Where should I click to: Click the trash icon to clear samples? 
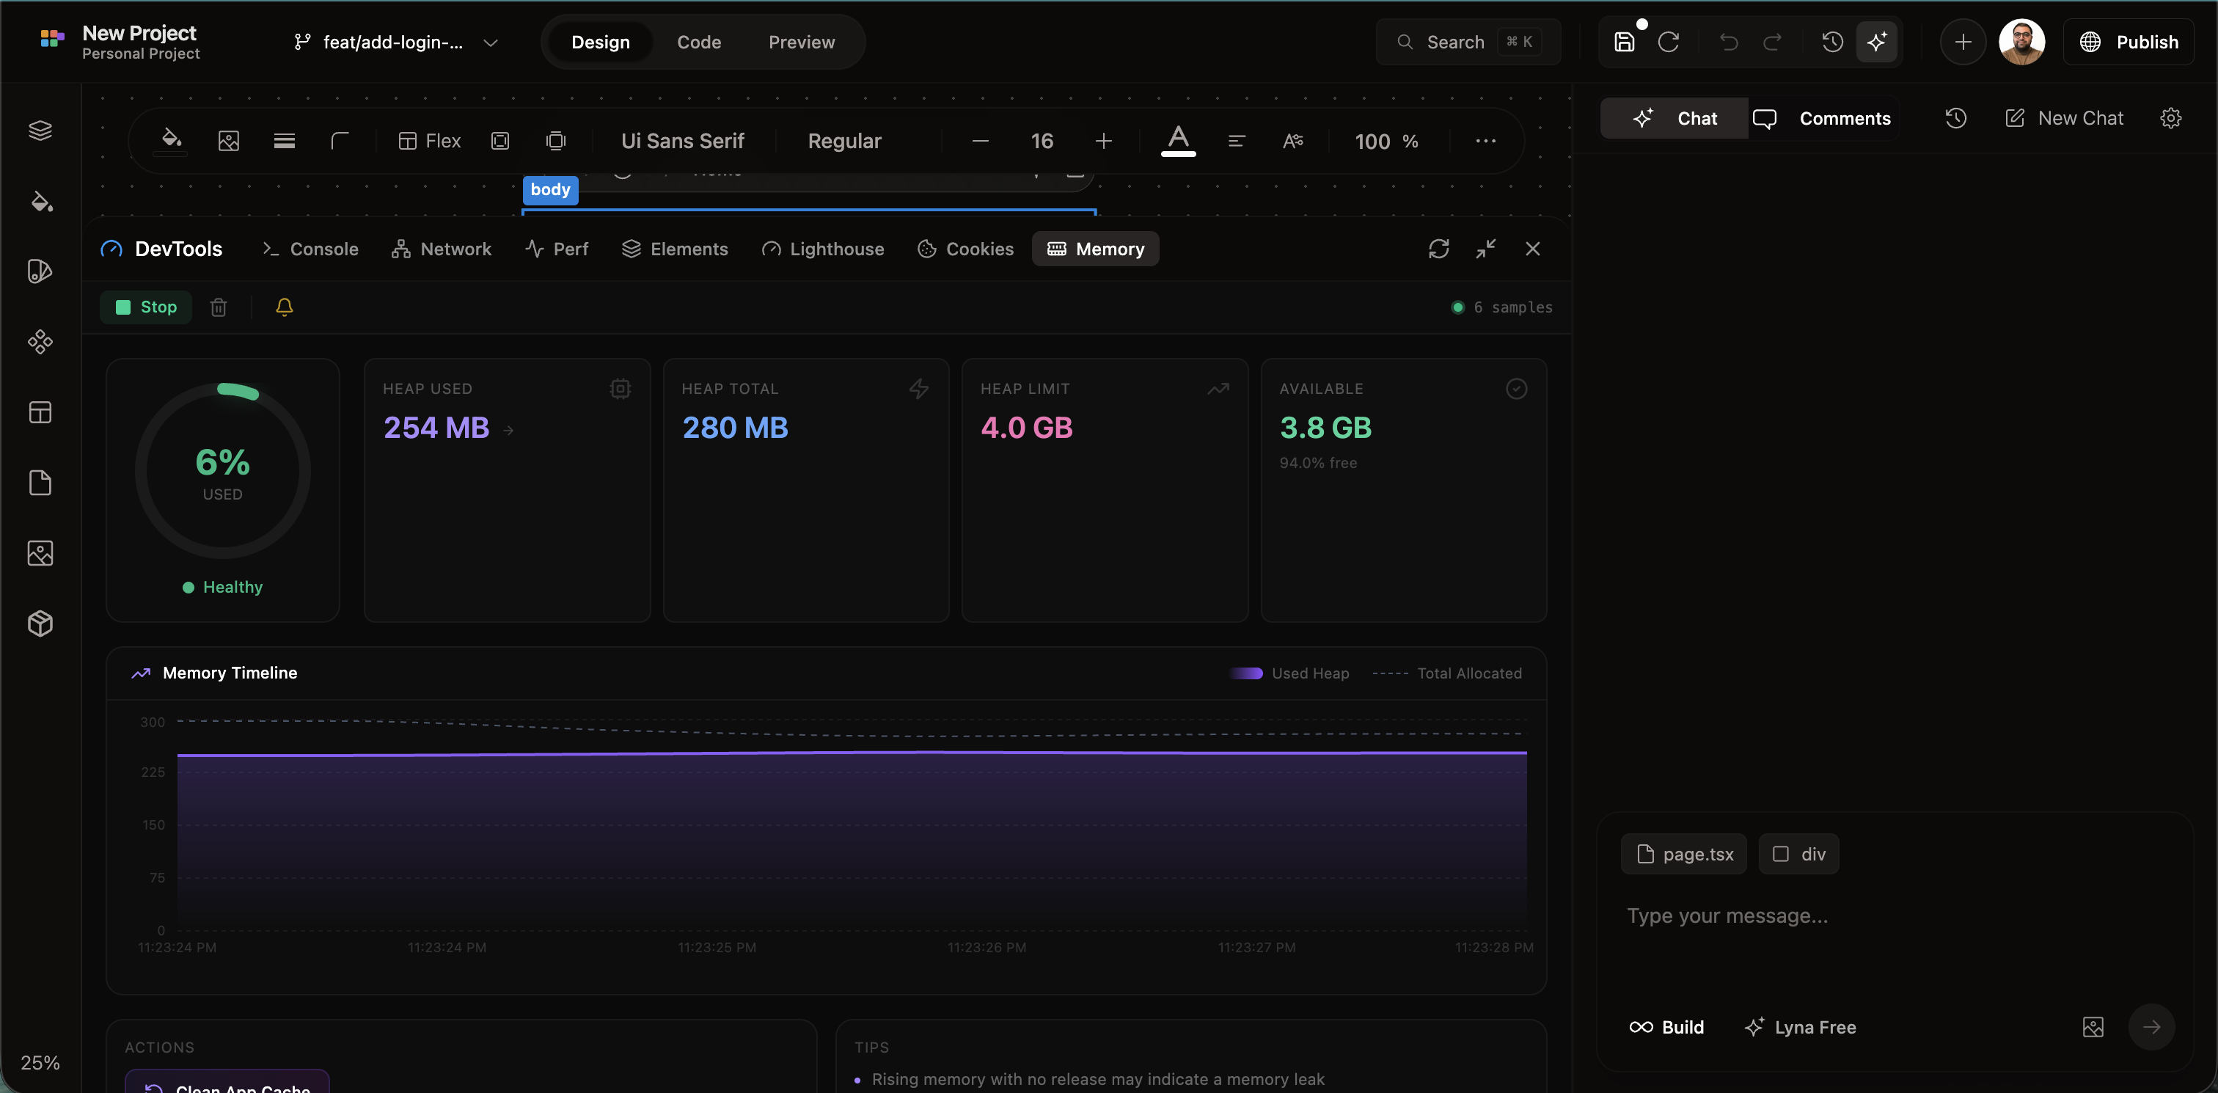point(219,307)
